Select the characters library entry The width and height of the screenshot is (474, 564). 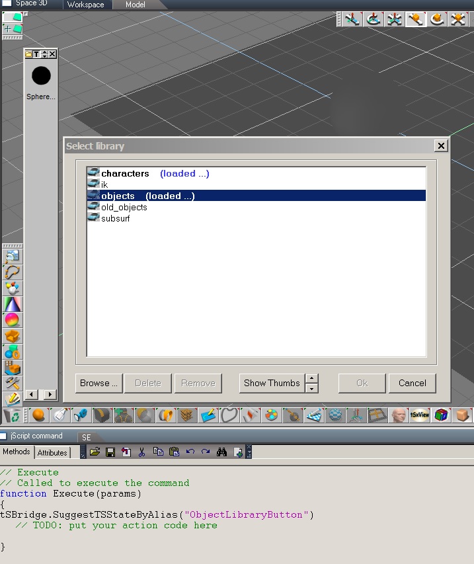point(256,173)
